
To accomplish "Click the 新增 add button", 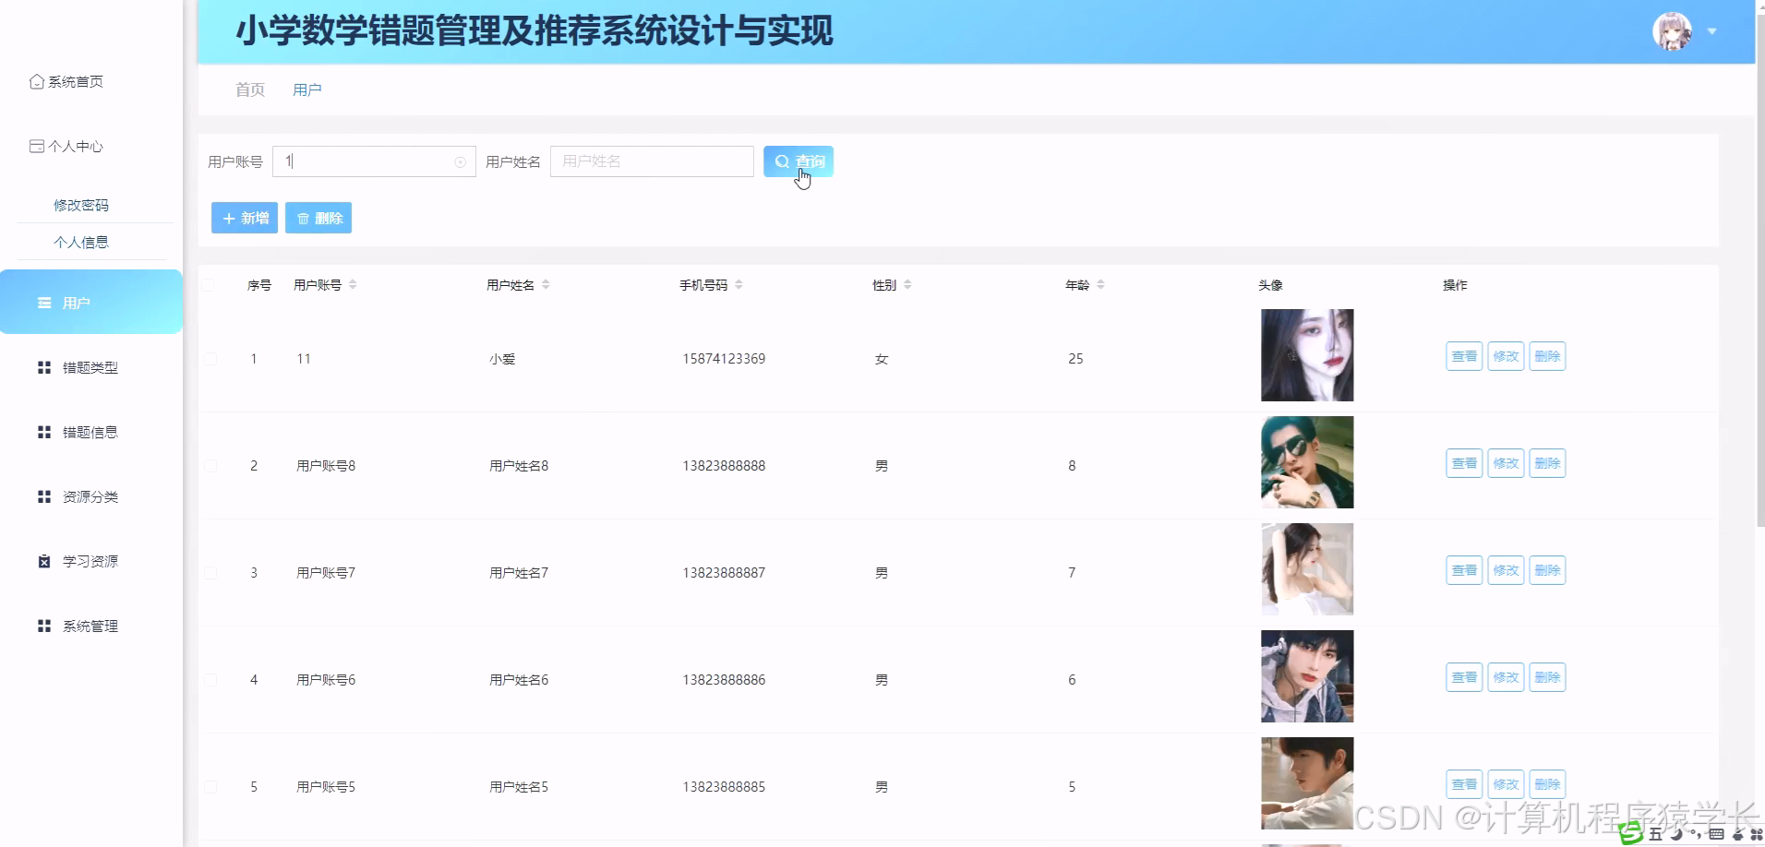I will [245, 218].
